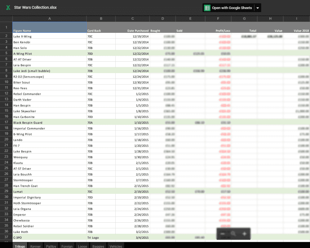The image size is (310, 248).
Task: Click the date 3/4/2015 cell
Action: point(133,237)
